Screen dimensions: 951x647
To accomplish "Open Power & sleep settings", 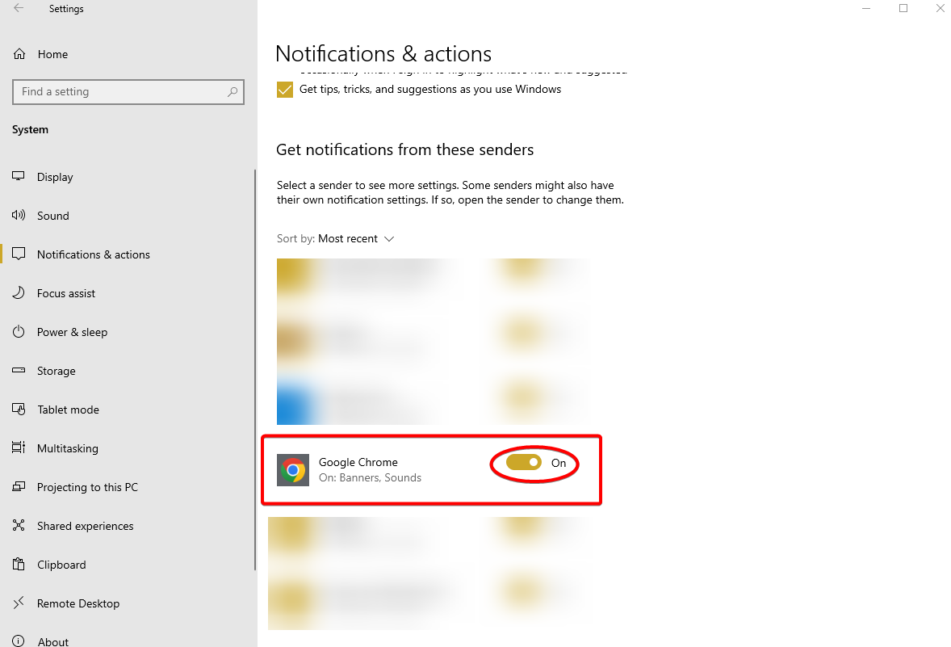I will [72, 332].
